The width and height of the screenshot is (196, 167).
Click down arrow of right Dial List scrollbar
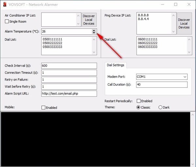coord(189,52)
